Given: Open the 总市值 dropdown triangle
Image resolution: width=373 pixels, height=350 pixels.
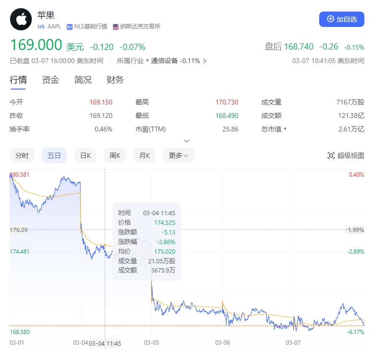Looking at the screenshot, I should (285, 129).
